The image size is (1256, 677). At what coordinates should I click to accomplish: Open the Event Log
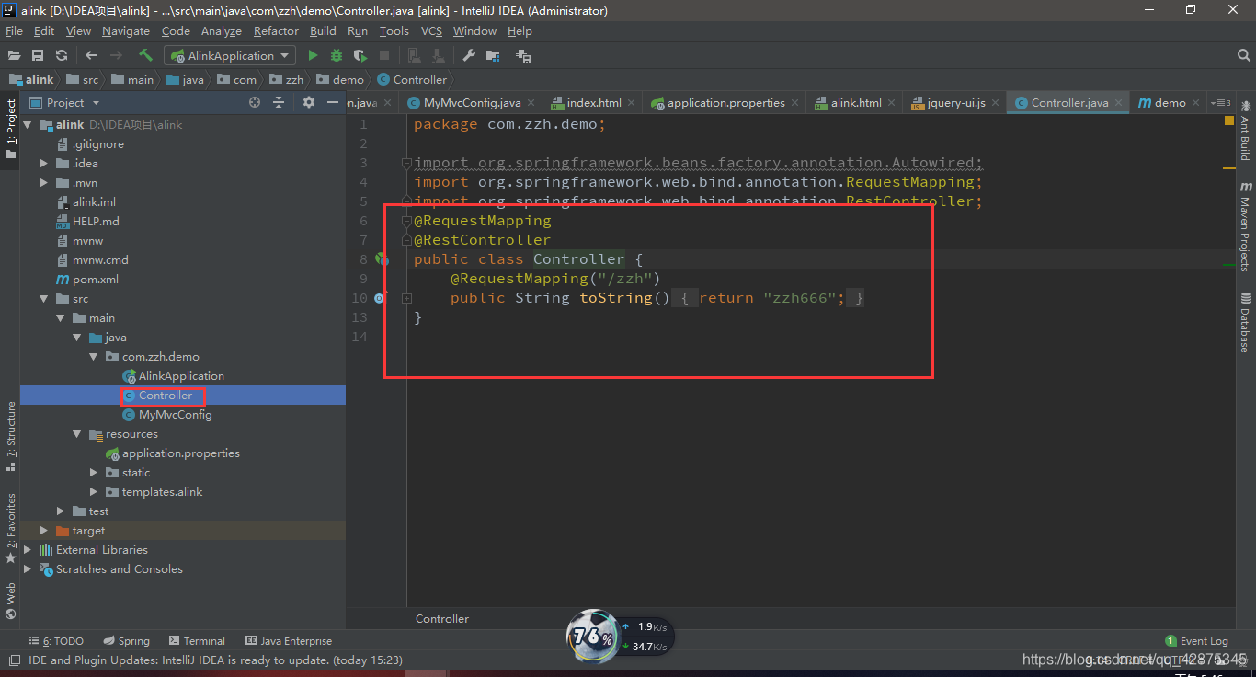tap(1196, 641)
